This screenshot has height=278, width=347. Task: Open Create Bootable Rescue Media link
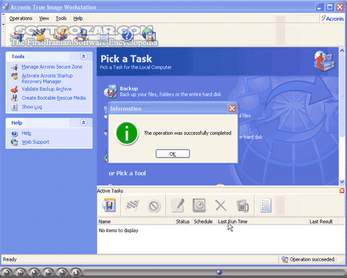tap(53, 98)
